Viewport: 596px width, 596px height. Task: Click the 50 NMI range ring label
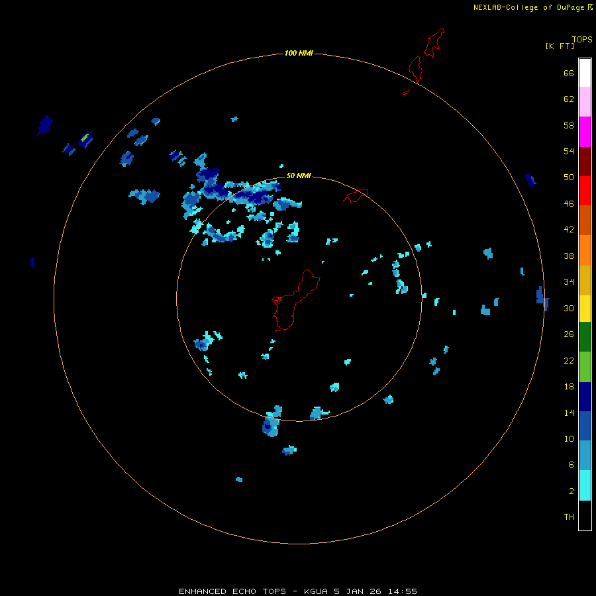coord(299,175)
